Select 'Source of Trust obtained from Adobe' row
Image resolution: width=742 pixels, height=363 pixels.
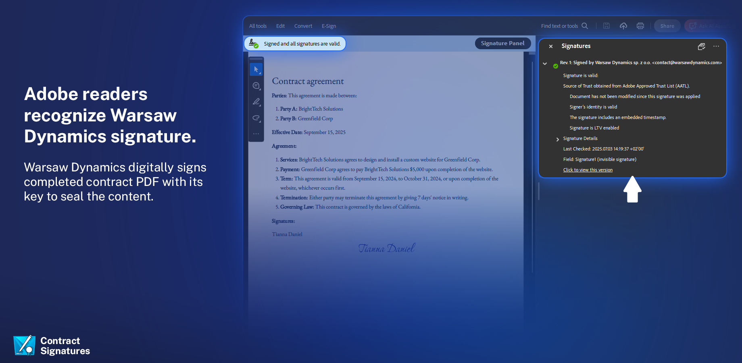626,86
